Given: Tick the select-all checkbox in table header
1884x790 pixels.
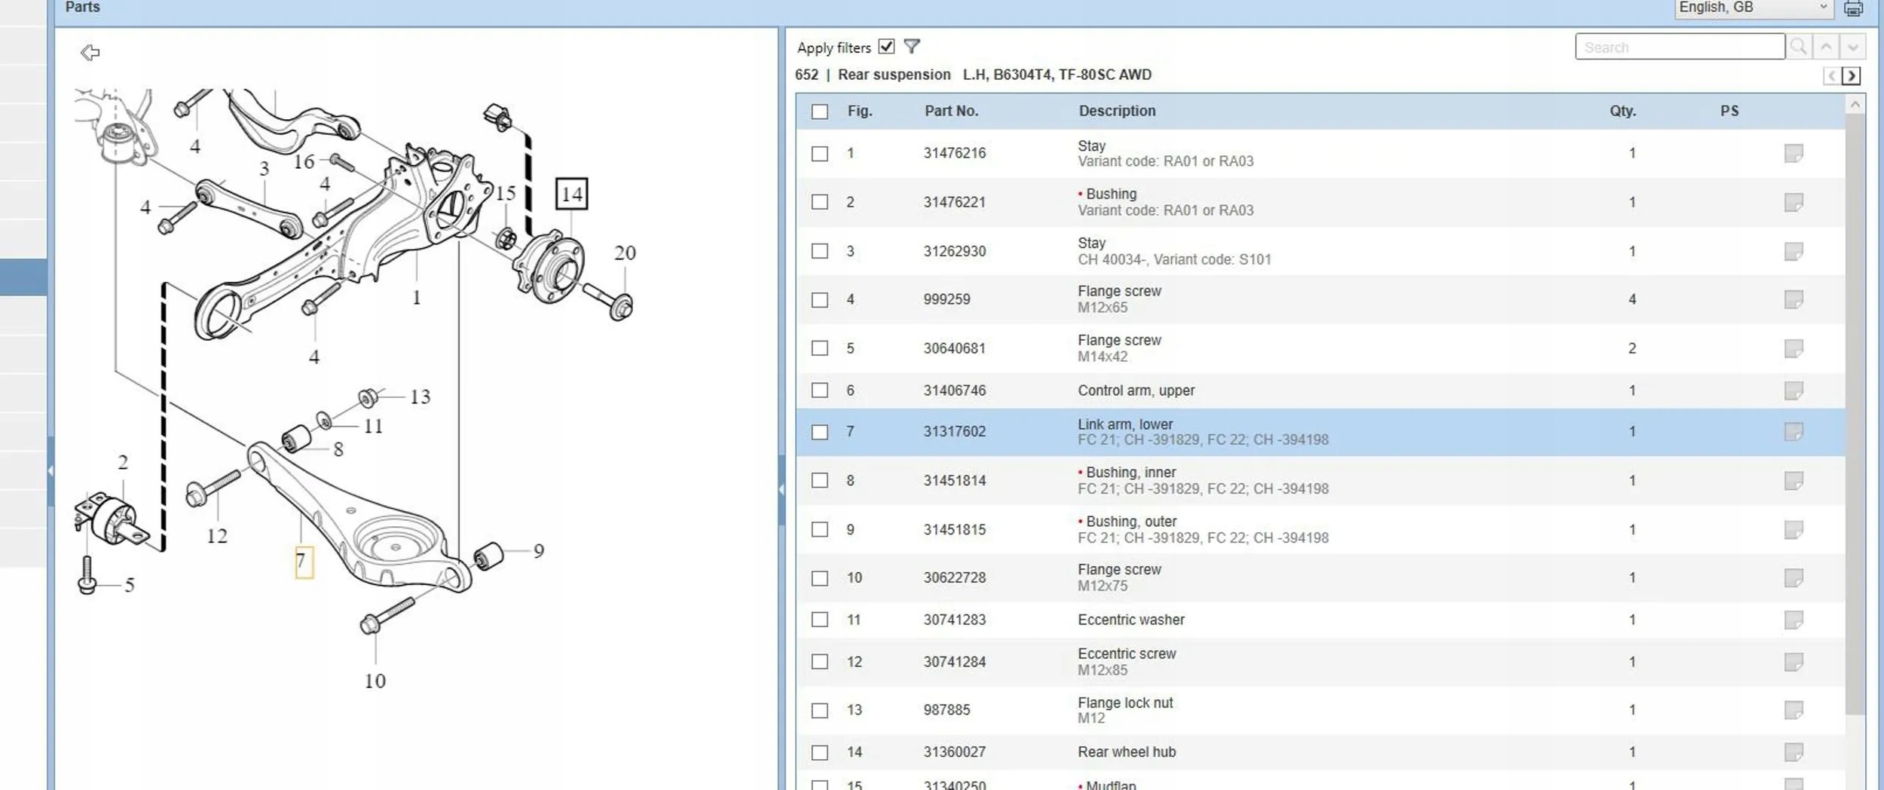Looking at the screenshot, I should 820,112.
